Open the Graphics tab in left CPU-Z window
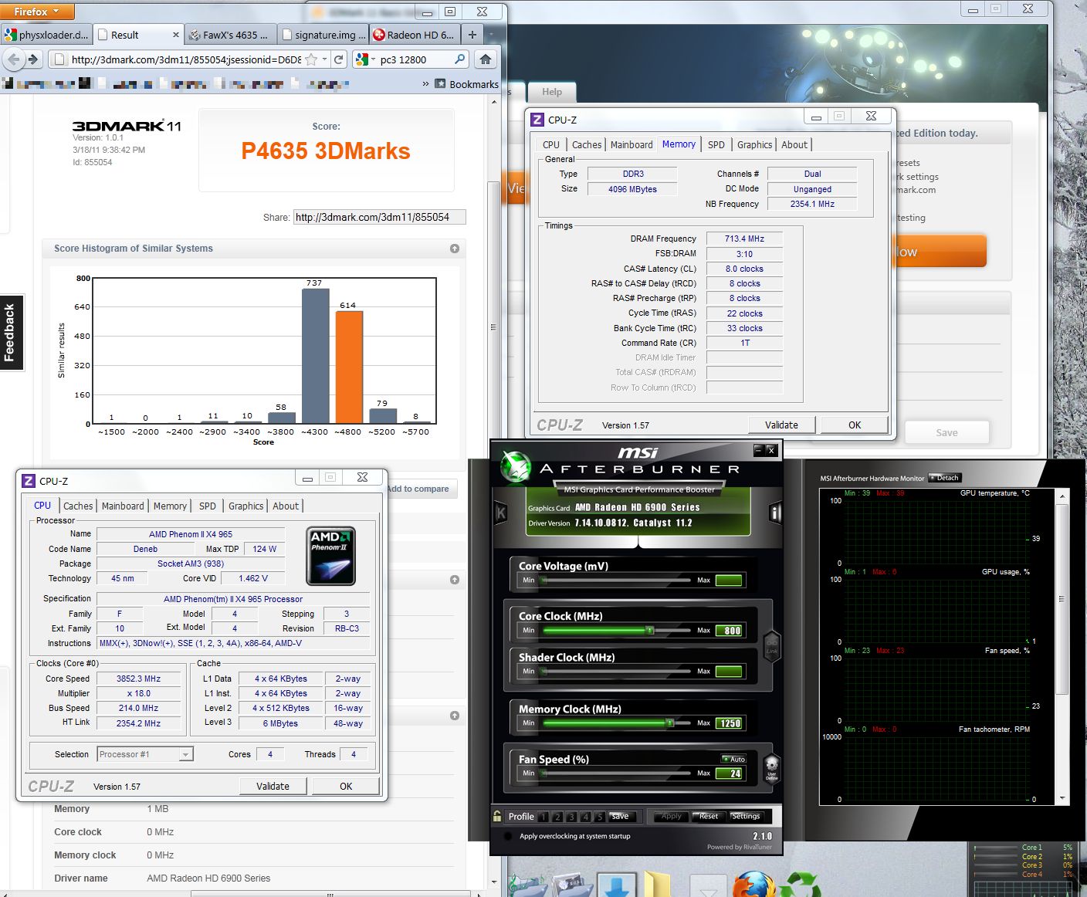This screenshot has height=897, width=1087. 246,506
